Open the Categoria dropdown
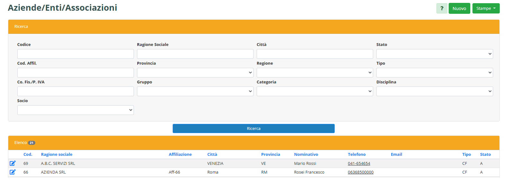 pos(314,92)
